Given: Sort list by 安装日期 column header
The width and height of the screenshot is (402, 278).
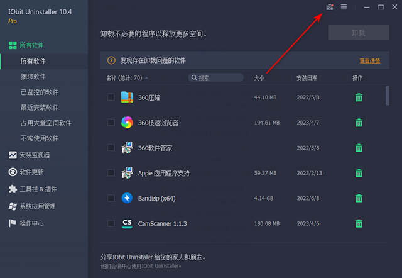Looking at the screenshot, I should (x=307, y=78).
